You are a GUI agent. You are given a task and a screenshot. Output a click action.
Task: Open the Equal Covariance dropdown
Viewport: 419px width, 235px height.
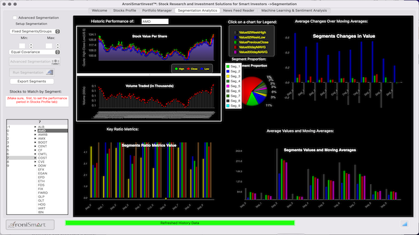[35, 52]
